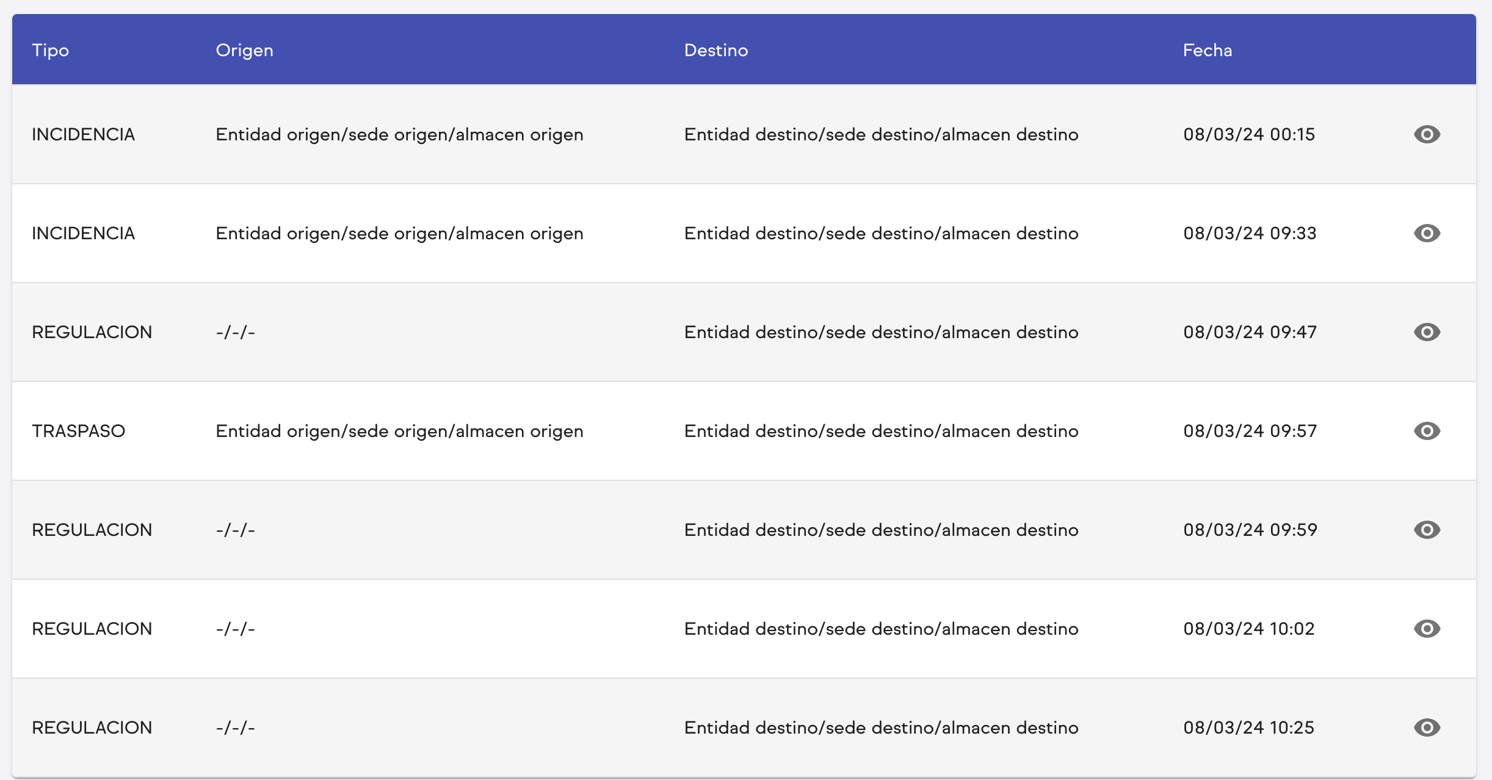Screen dimensions: 1492x780
Task: Click the Tipo column header
Action: [x=51, y=50]
